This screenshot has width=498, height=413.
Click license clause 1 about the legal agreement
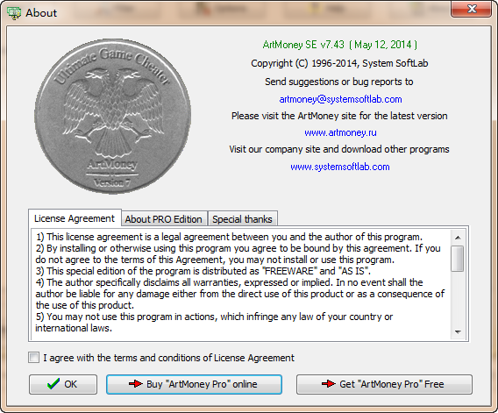(x=229, y=237)
